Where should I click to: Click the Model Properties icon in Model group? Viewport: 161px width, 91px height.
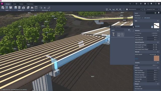pyautogui.click(x=7, y=8)
